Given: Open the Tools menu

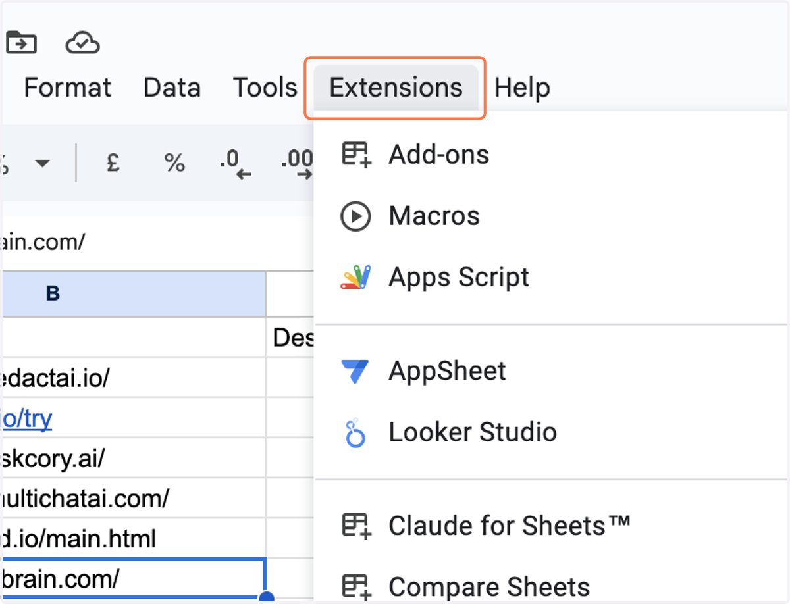Looking at the screenshot, I should (x=265, y=88).
